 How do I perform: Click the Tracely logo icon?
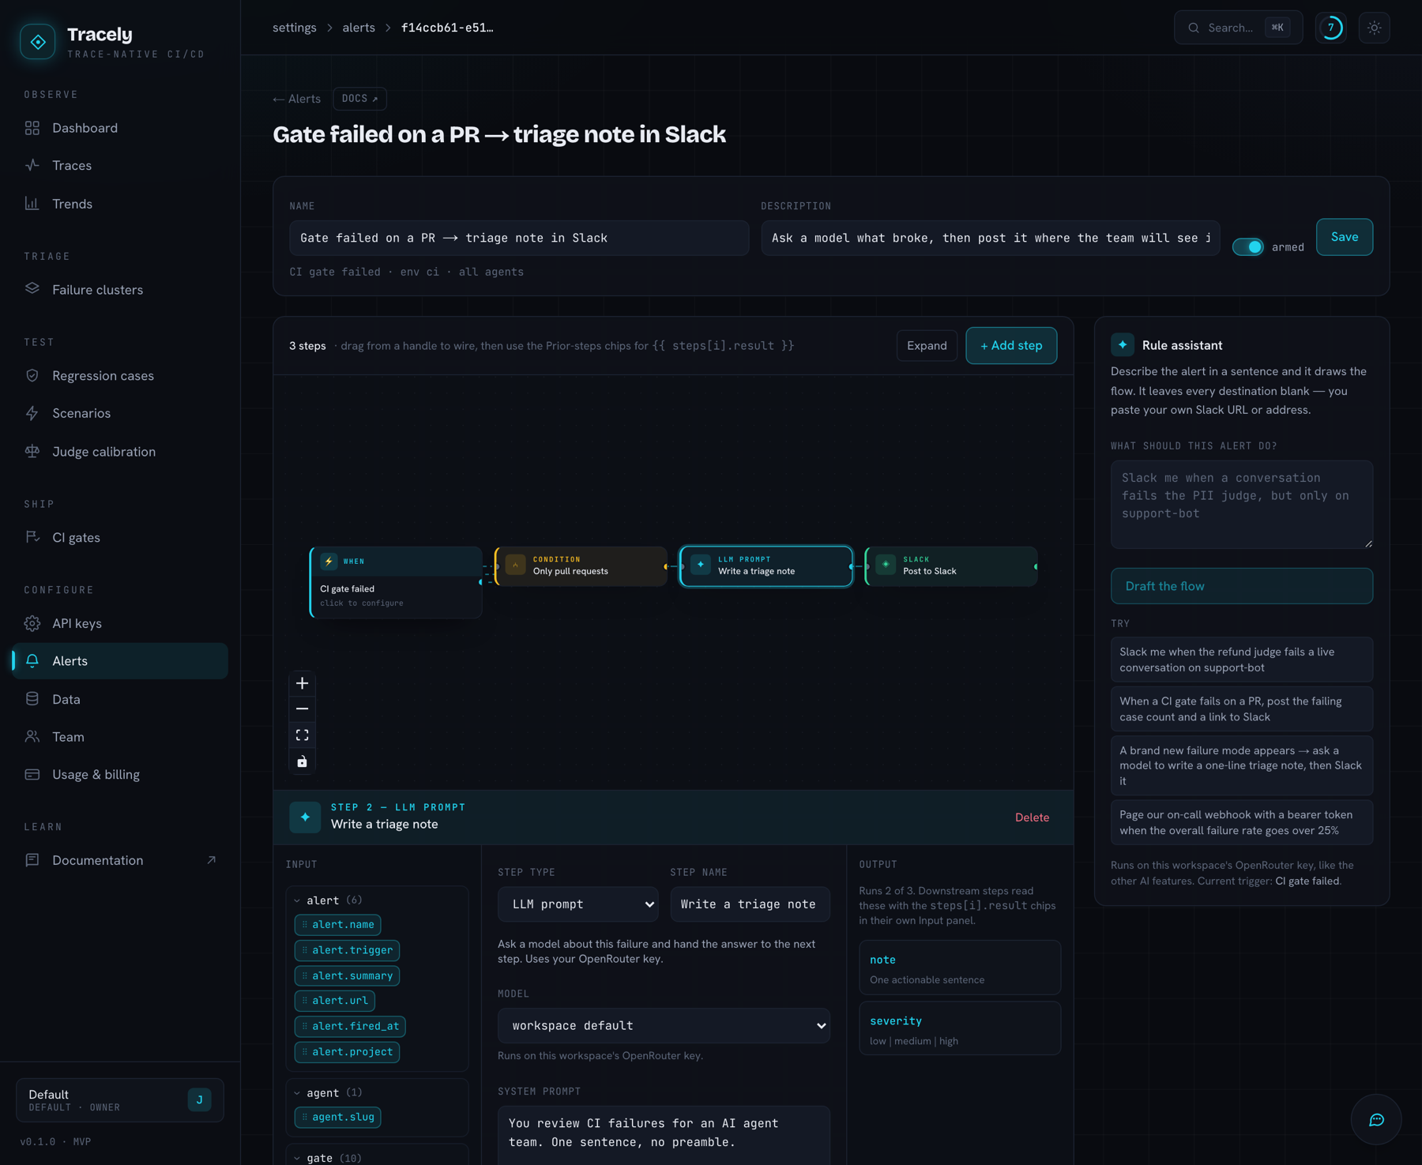(37, 42)
